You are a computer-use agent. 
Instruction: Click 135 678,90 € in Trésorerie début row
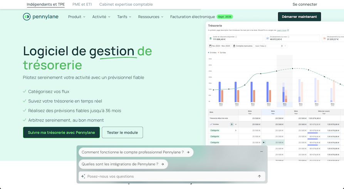point(315,119)
